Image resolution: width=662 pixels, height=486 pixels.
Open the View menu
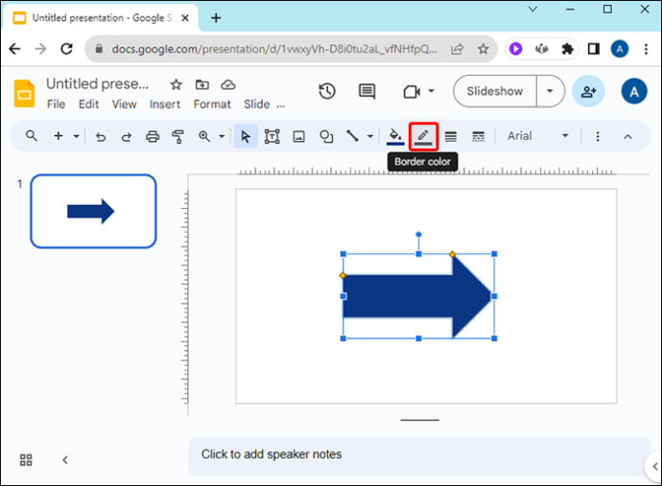(124, 104)
